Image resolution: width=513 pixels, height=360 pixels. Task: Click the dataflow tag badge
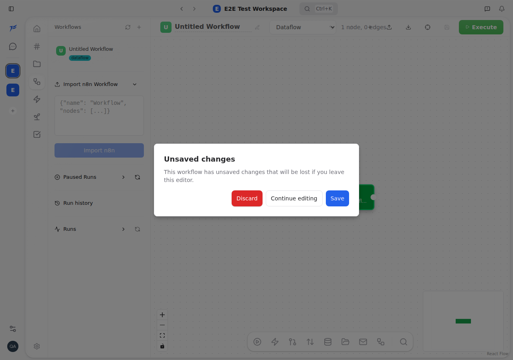coord(80,58)
